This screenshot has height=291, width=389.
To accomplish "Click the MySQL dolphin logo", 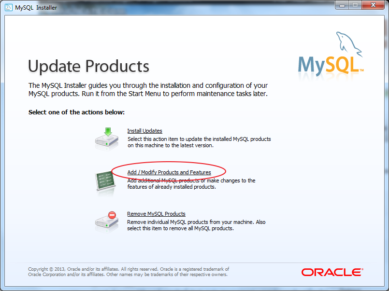I will (x=331, y=54).
